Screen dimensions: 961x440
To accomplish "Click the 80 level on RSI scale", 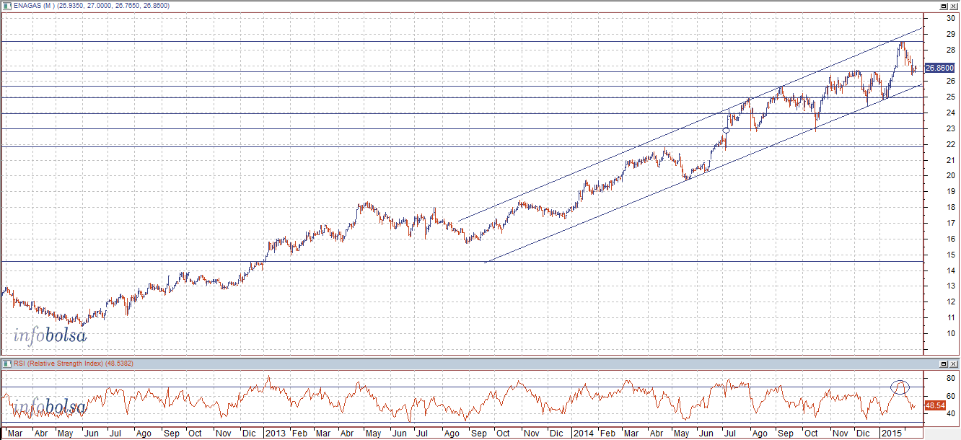I will (x=951, y=377).
